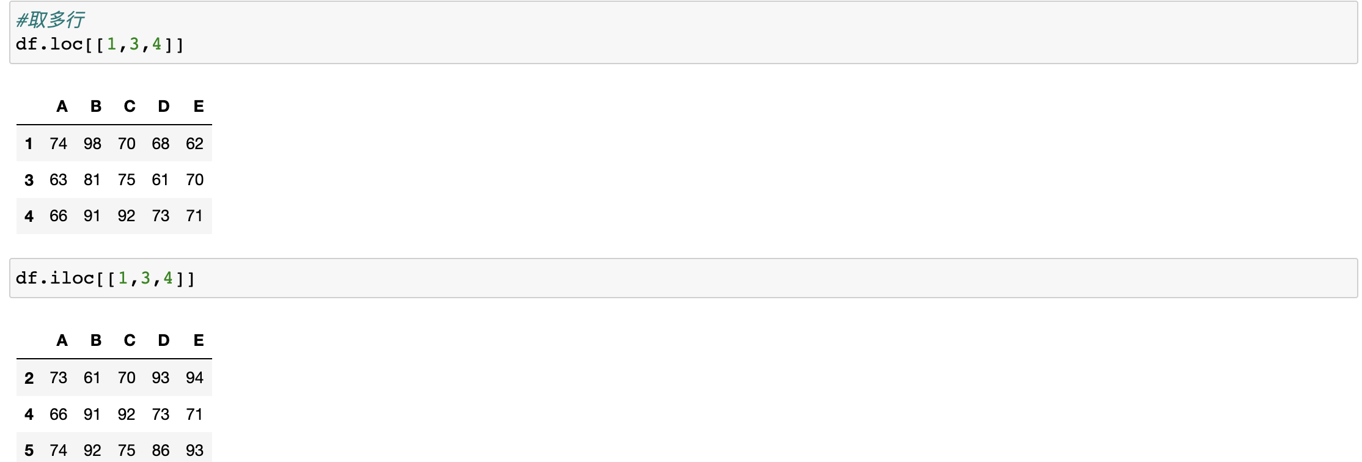Image resolution: width=1362 pixels, height=462 pixels.
Task: Click column header C in second table
Action: click(130, 340)
